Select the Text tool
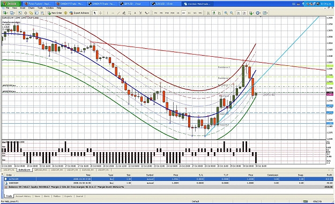 point(135,13)
